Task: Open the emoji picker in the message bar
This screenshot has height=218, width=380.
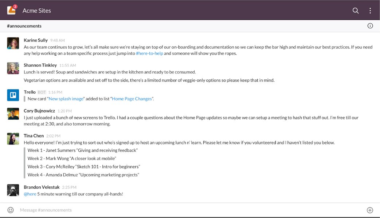Action: tap(10, 210)
